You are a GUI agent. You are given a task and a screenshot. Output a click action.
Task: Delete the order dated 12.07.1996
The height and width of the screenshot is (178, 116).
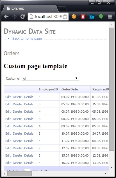point(17,148)
